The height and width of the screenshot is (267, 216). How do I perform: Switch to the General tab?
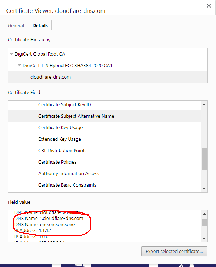[x=16, y=25]
